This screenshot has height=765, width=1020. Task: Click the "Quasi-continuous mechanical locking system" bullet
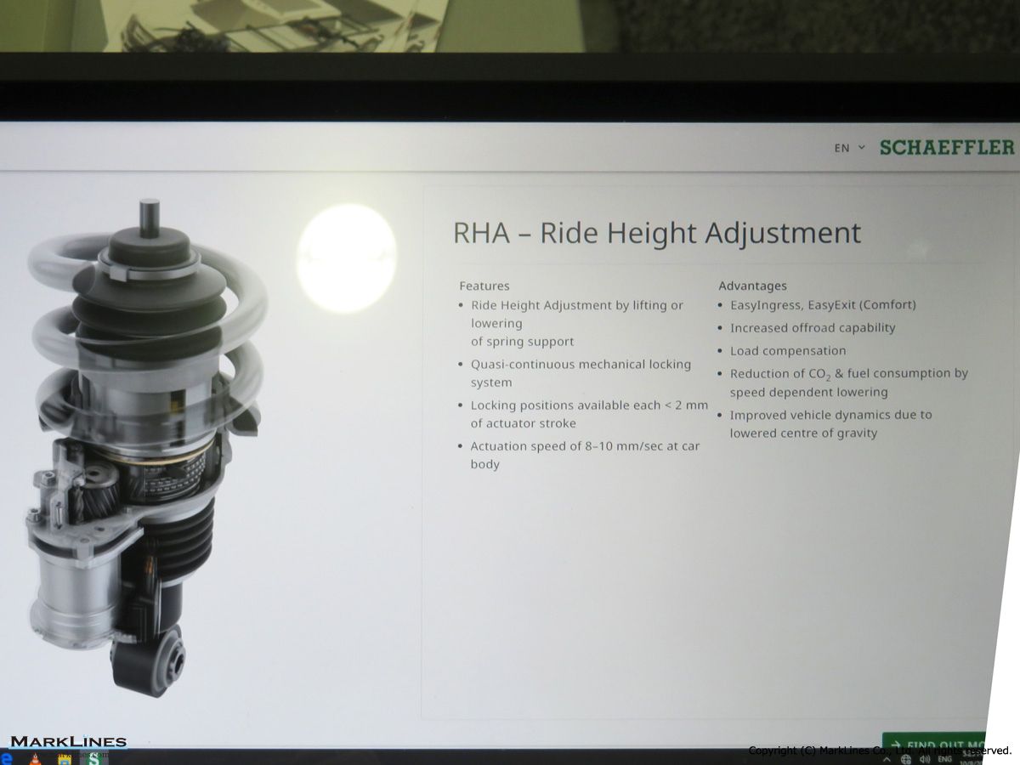point(581,373)
